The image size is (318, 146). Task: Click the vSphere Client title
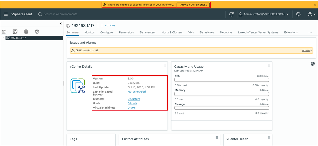22,14
